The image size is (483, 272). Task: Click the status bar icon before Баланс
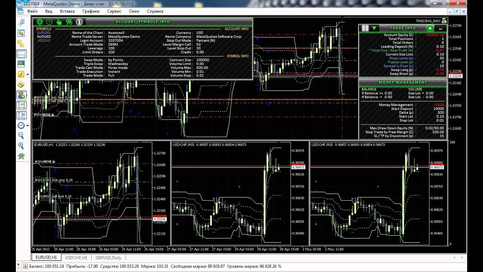pyautogui.click(x=26, y=266)
